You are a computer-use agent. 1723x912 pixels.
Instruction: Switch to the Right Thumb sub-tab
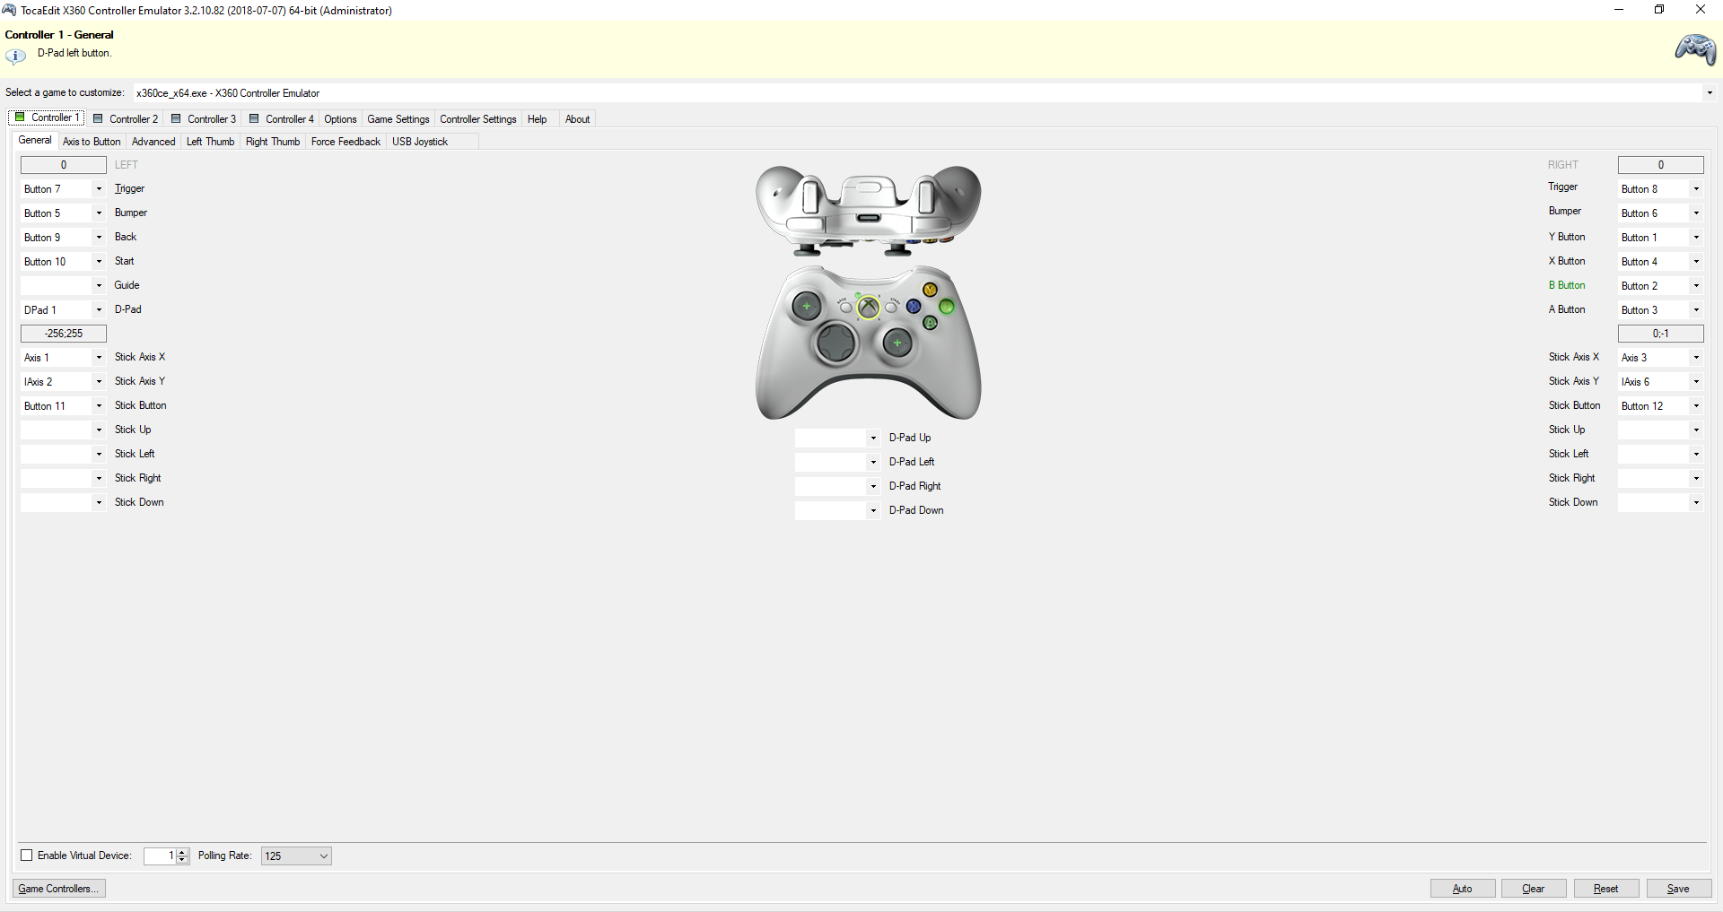[x=273, y=142]
